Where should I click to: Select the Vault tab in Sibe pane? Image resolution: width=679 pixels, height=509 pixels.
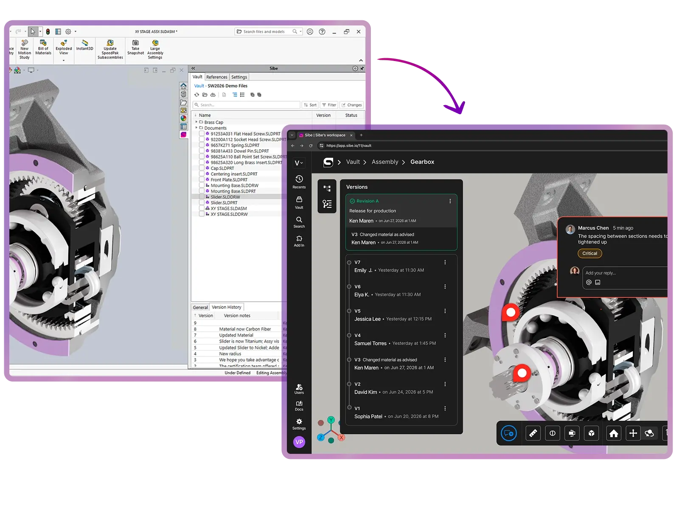197,77
